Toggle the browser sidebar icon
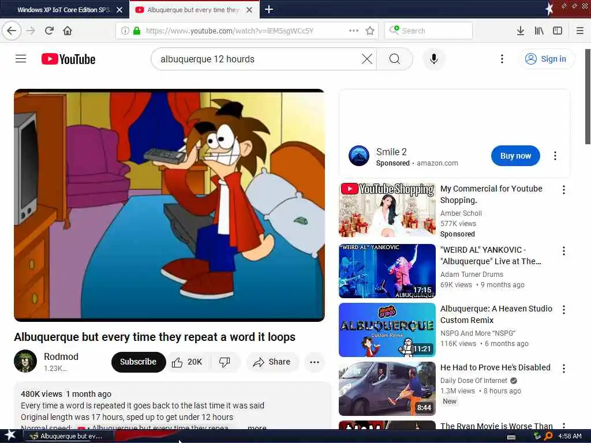This screenshot has width=591, height=443. tap(558, 31)
